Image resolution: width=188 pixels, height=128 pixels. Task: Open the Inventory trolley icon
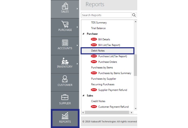[x=65, y=61]
